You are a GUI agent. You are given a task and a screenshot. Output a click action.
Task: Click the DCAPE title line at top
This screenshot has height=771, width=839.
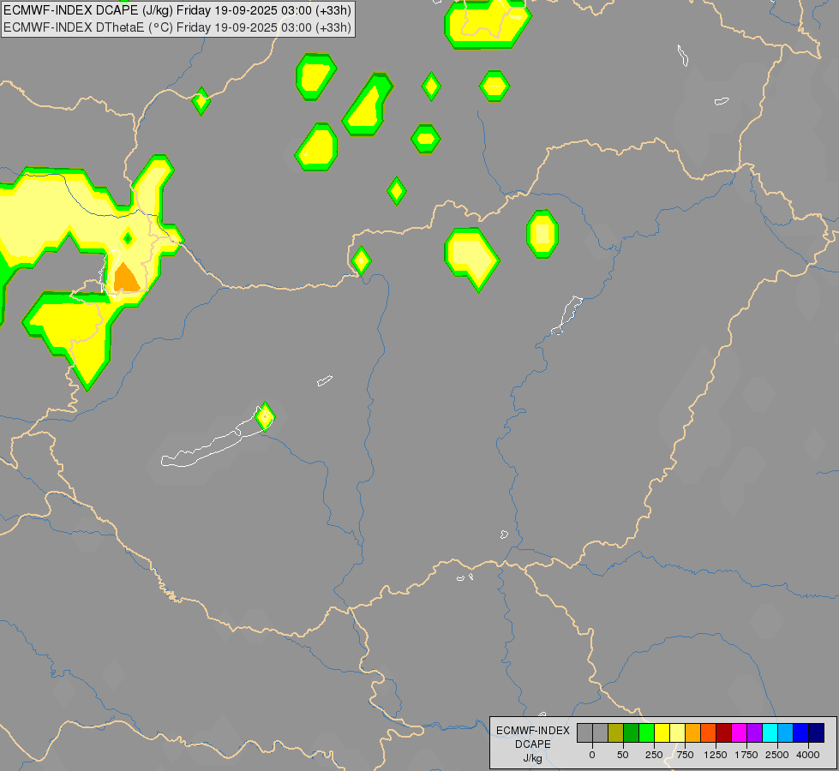click(177, 10)
